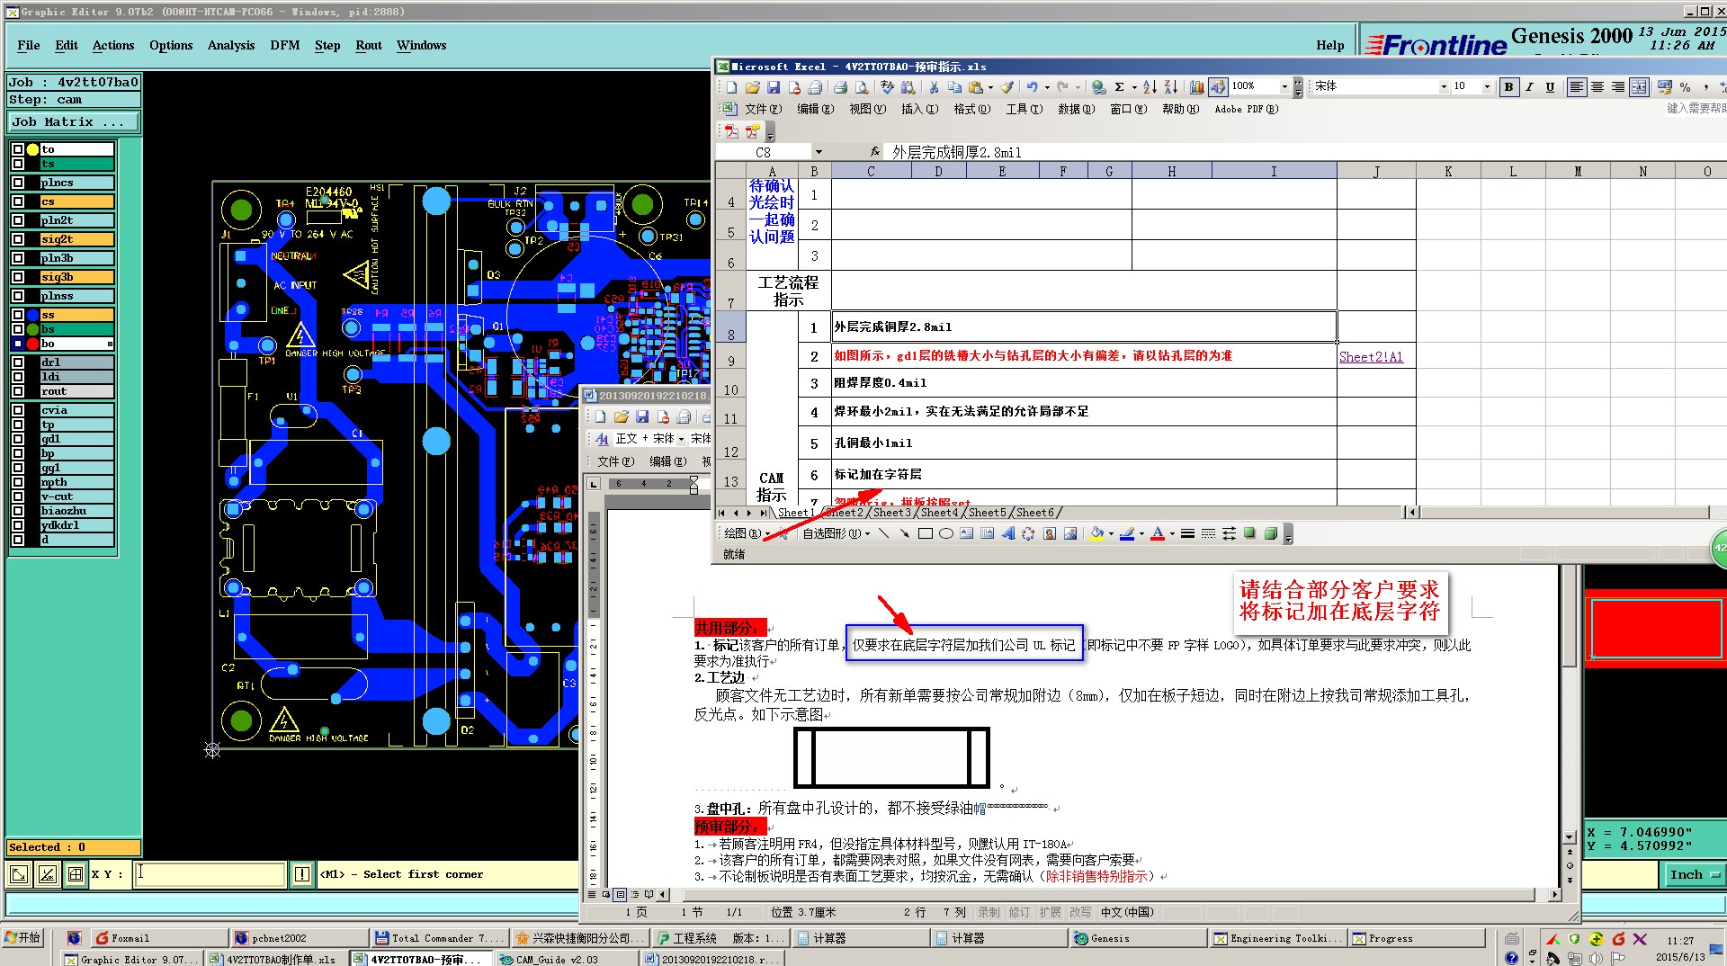Click Cut scissors icon in Excel
Screen dimensions: 1727x966
pyautogui.click(x=934, y=87)
